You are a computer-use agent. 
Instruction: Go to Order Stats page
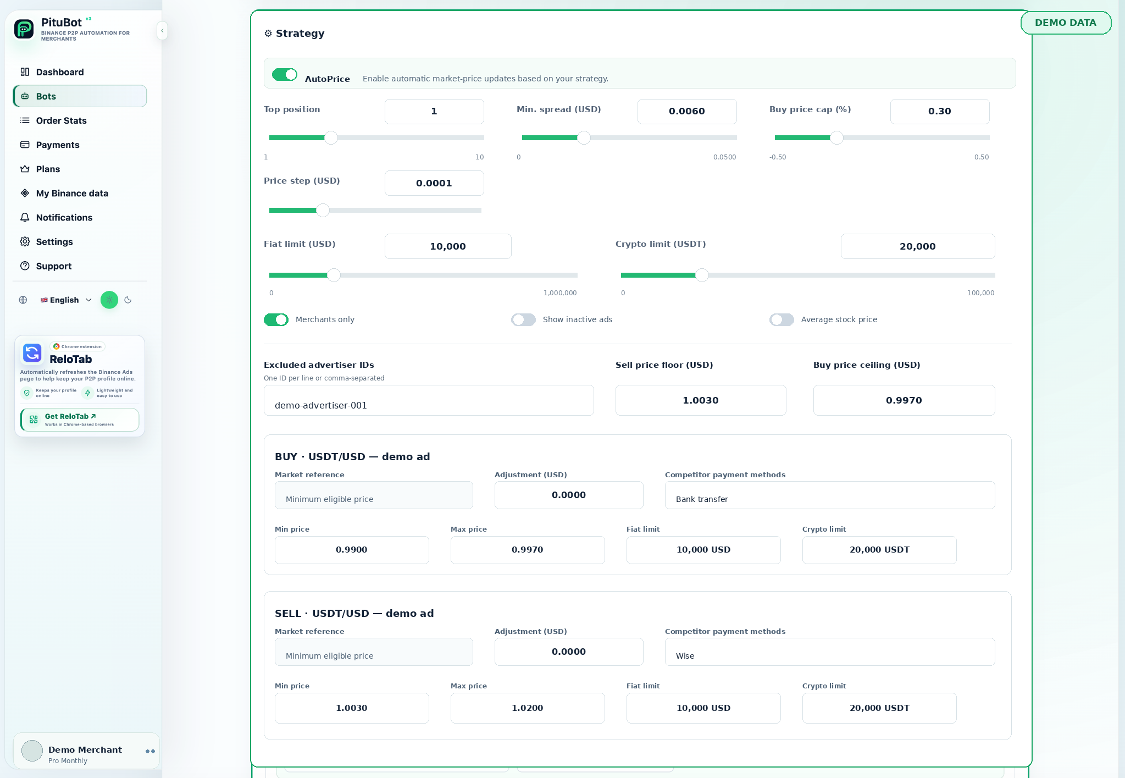(80, 120)
